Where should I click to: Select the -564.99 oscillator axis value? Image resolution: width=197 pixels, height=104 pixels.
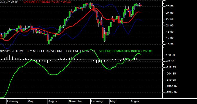tap(171, 74)
